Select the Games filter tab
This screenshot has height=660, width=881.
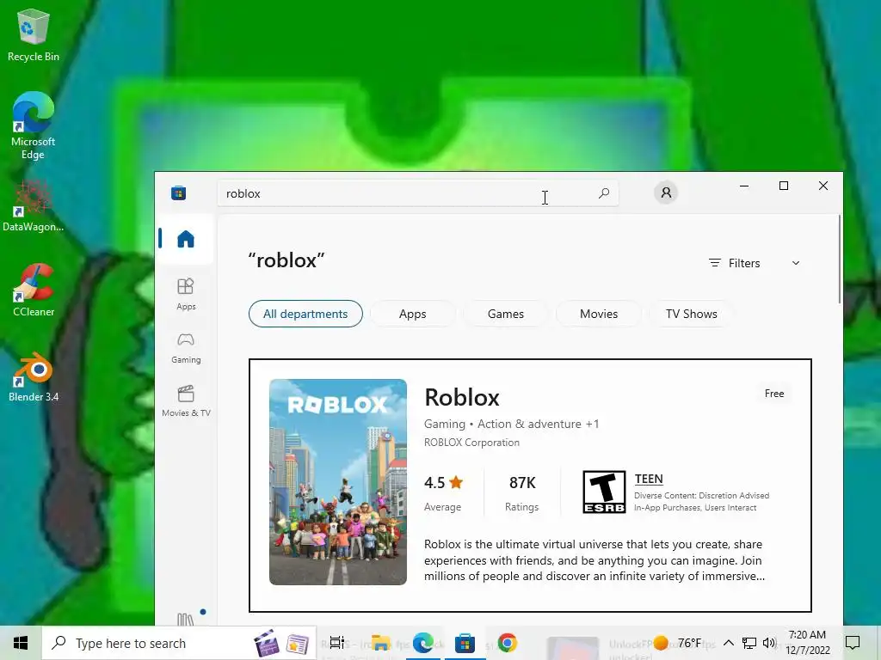point(506,314)
